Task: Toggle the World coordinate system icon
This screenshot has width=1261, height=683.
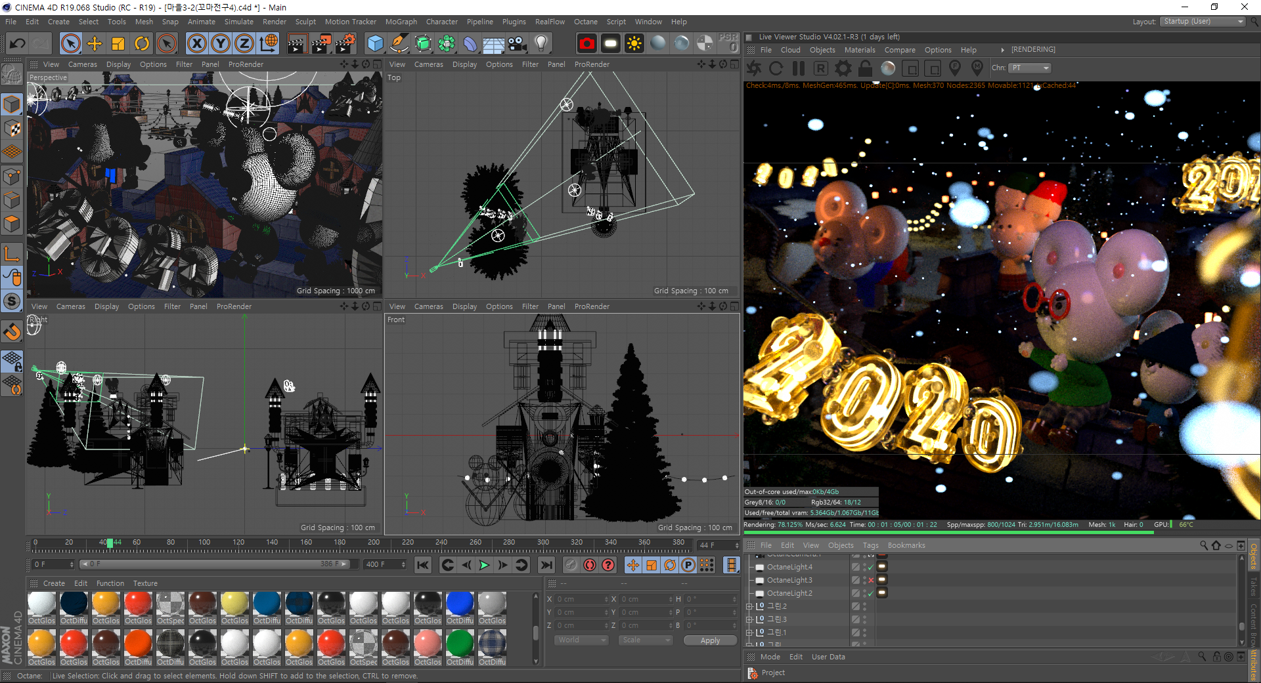Action: pos(269,44)
